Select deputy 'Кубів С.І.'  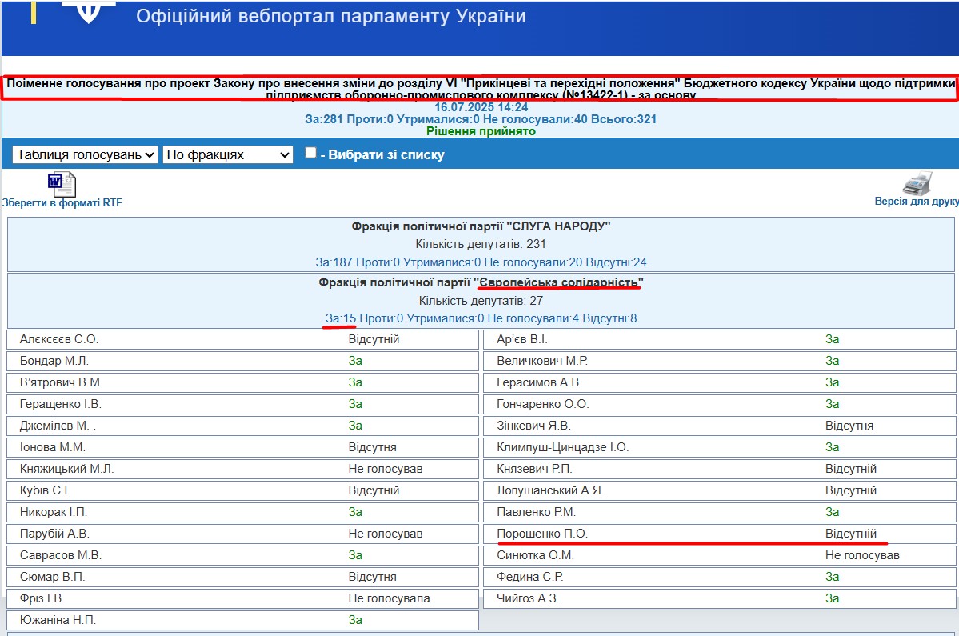point(45,490)
